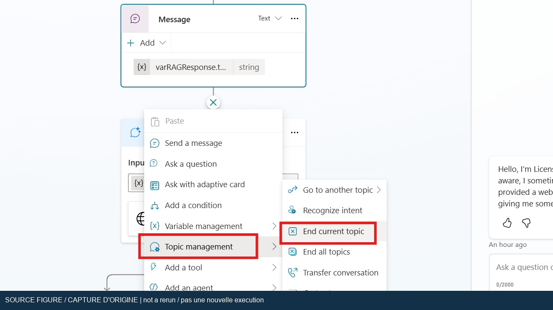553x310 pixels.
Task: Expand the Variable management submenu
Action: [x=213, y=226]
